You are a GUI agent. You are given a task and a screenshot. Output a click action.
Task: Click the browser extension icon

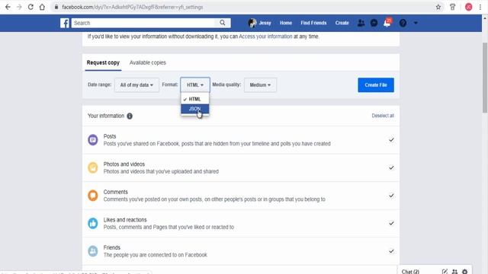click(452, 7)
